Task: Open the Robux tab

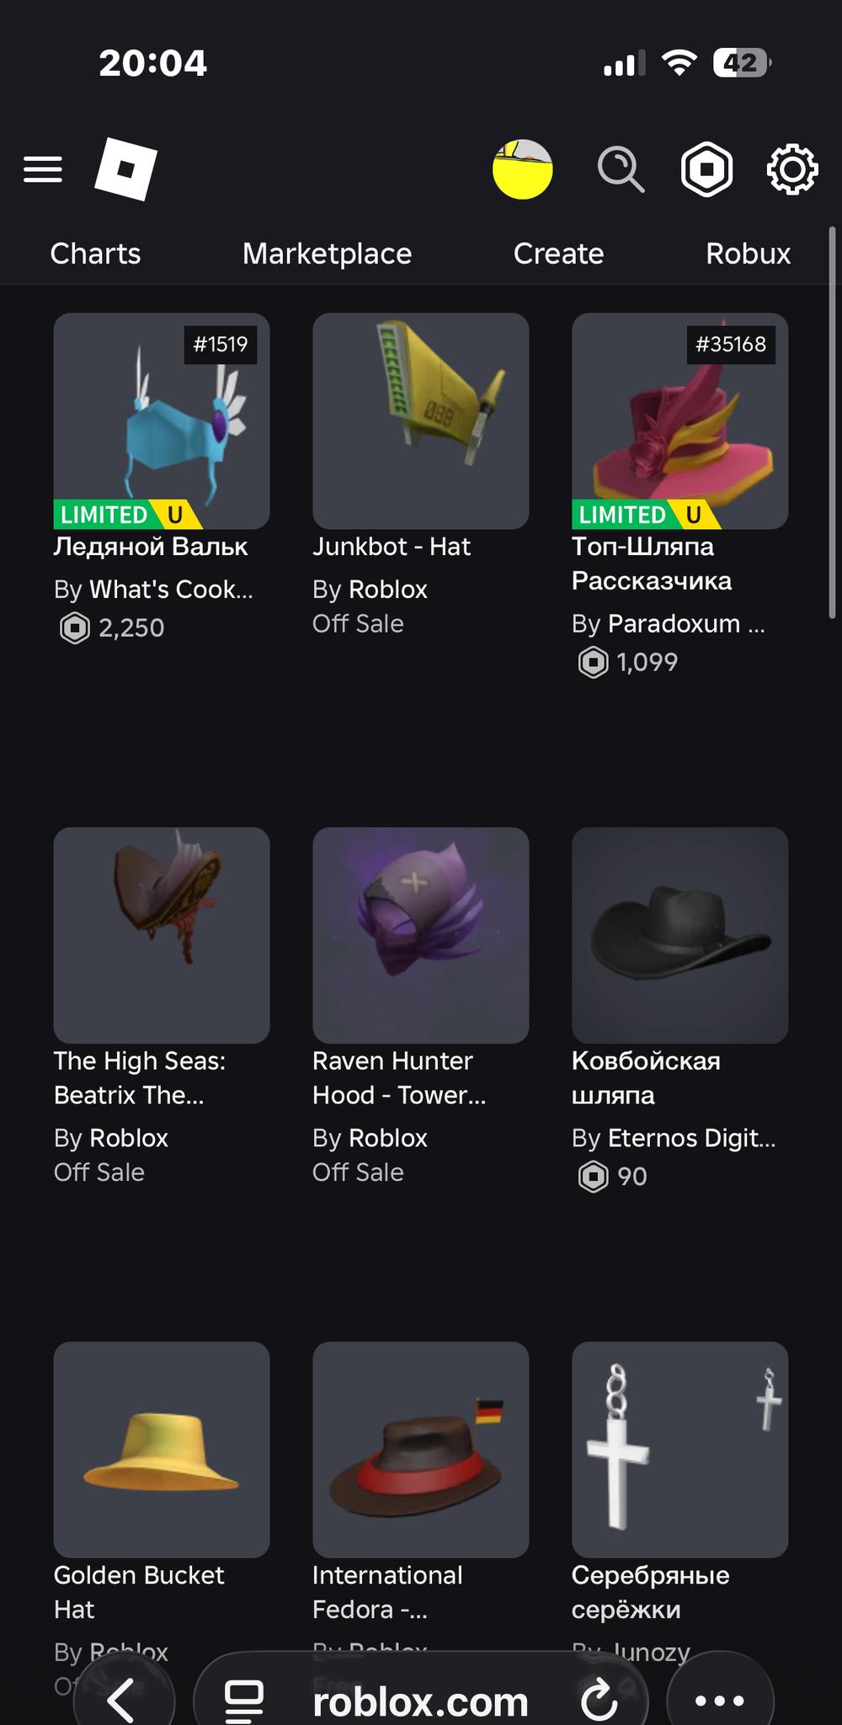Action: (x=748, y=254)
